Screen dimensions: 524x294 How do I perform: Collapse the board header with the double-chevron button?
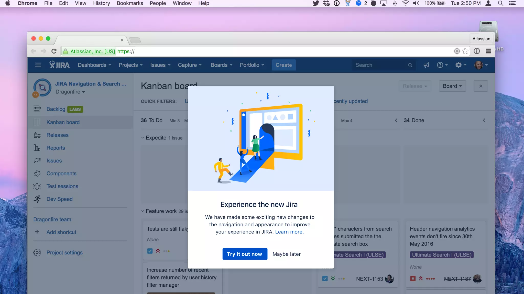pos(481,86)
